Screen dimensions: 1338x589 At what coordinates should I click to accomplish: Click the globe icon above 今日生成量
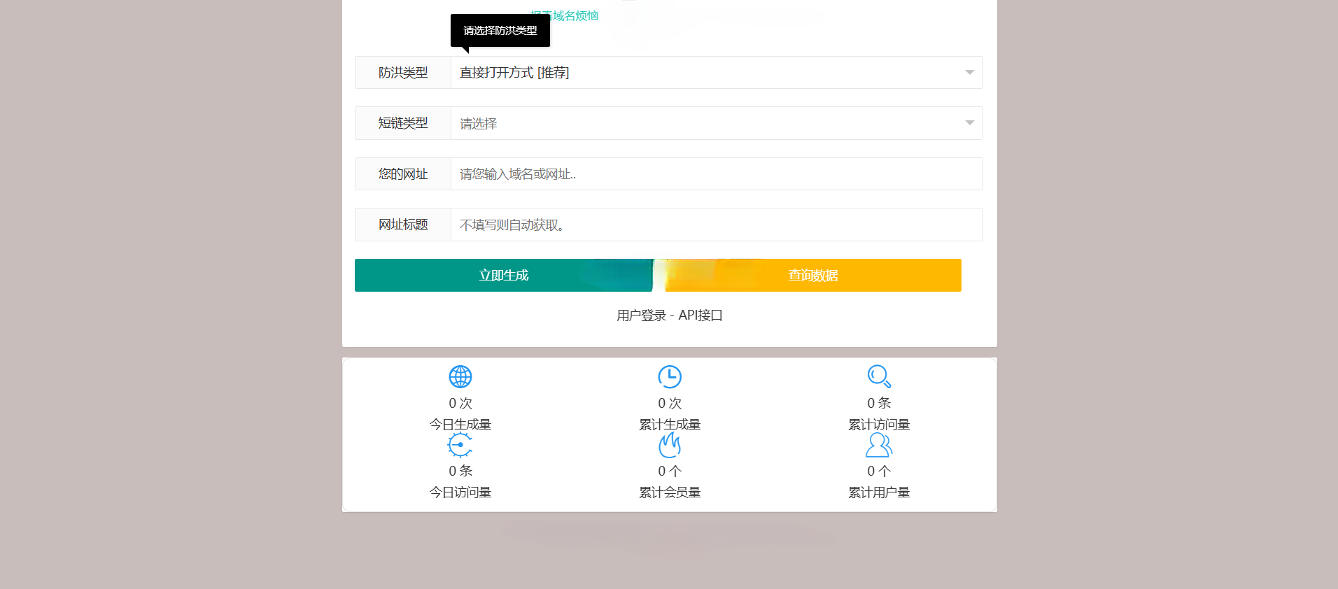click(460, 377)
